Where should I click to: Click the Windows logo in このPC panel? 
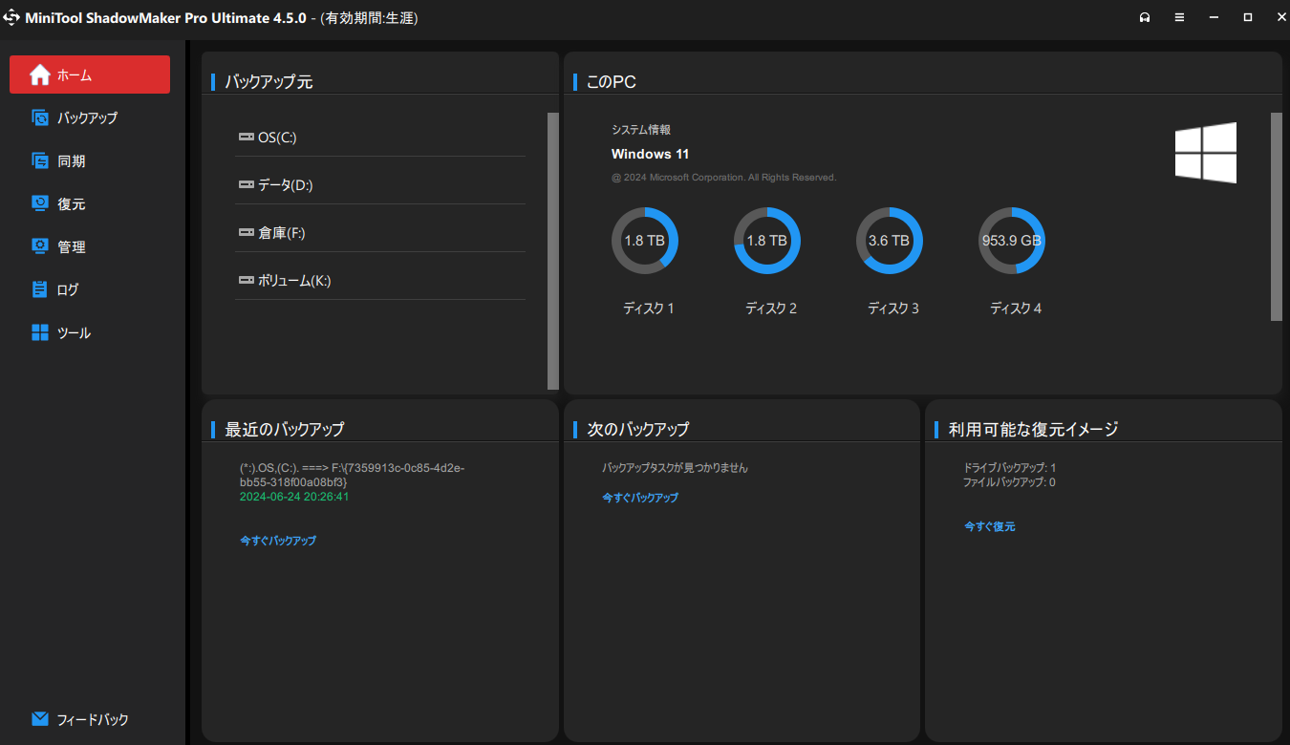point(1206,153)
